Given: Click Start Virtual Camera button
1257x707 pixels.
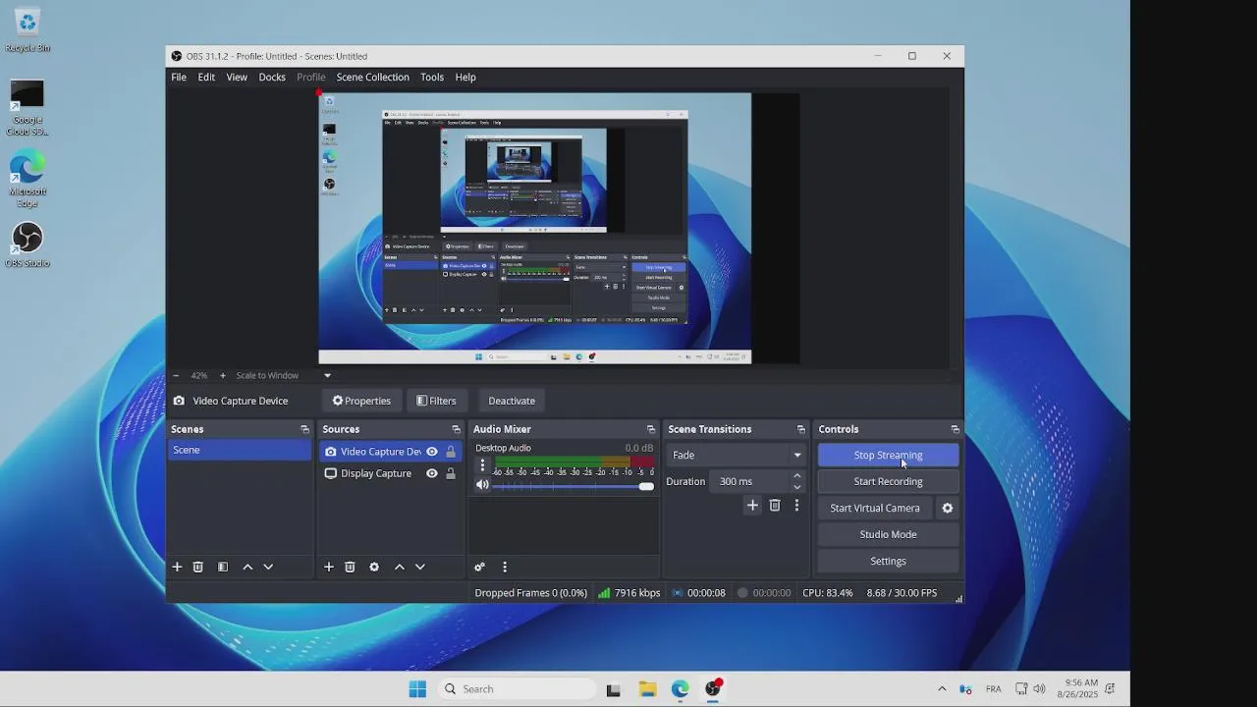Looking at the screenshot, I should click(x=875, y=508).
